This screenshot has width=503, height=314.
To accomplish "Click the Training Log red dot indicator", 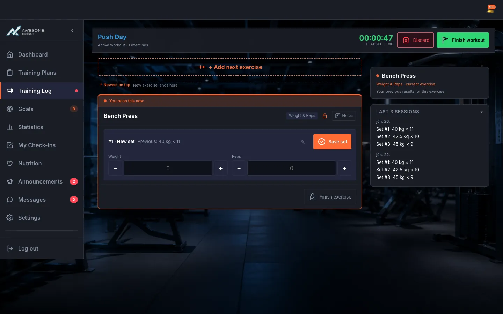I will pyautogui.click(x=76, y=91).
